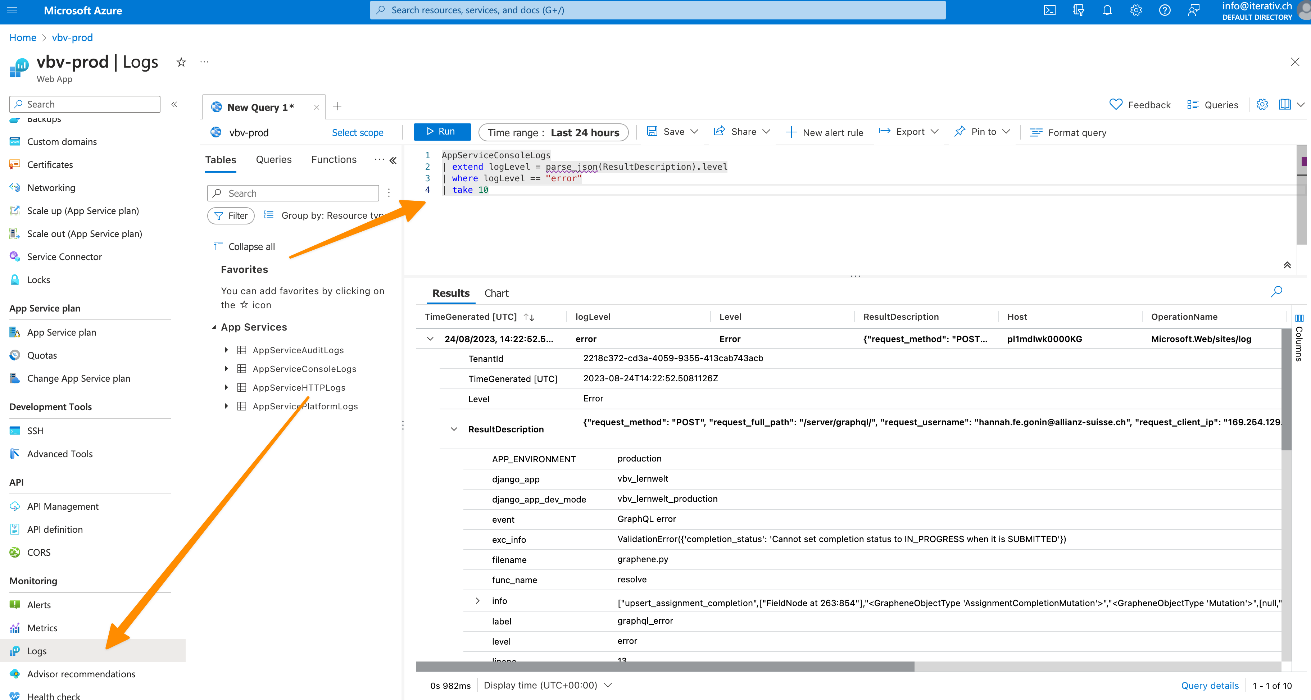
Task: Add a new query tab with plus icon
Action: pyautogui.click(x=337, y=106)
